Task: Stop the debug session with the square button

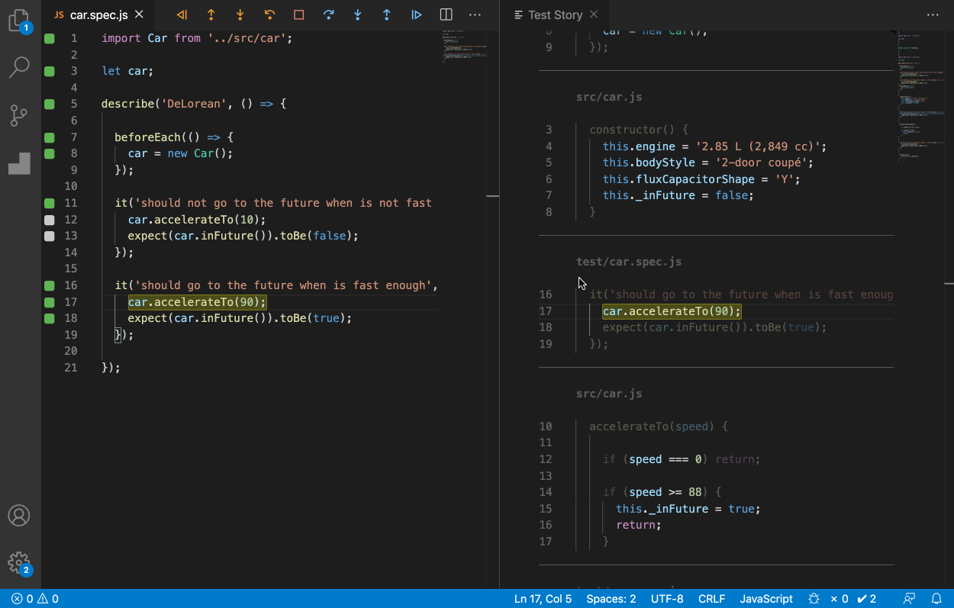Action: 299,14
